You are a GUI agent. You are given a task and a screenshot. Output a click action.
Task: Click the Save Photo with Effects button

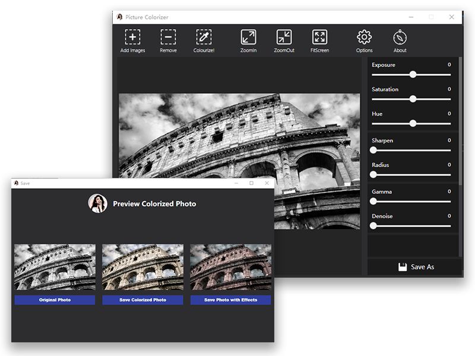230,300
